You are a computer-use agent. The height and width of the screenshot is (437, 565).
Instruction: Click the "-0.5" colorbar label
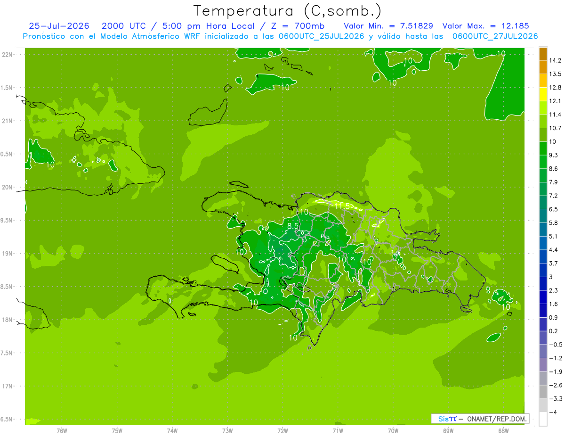[555, 345]
